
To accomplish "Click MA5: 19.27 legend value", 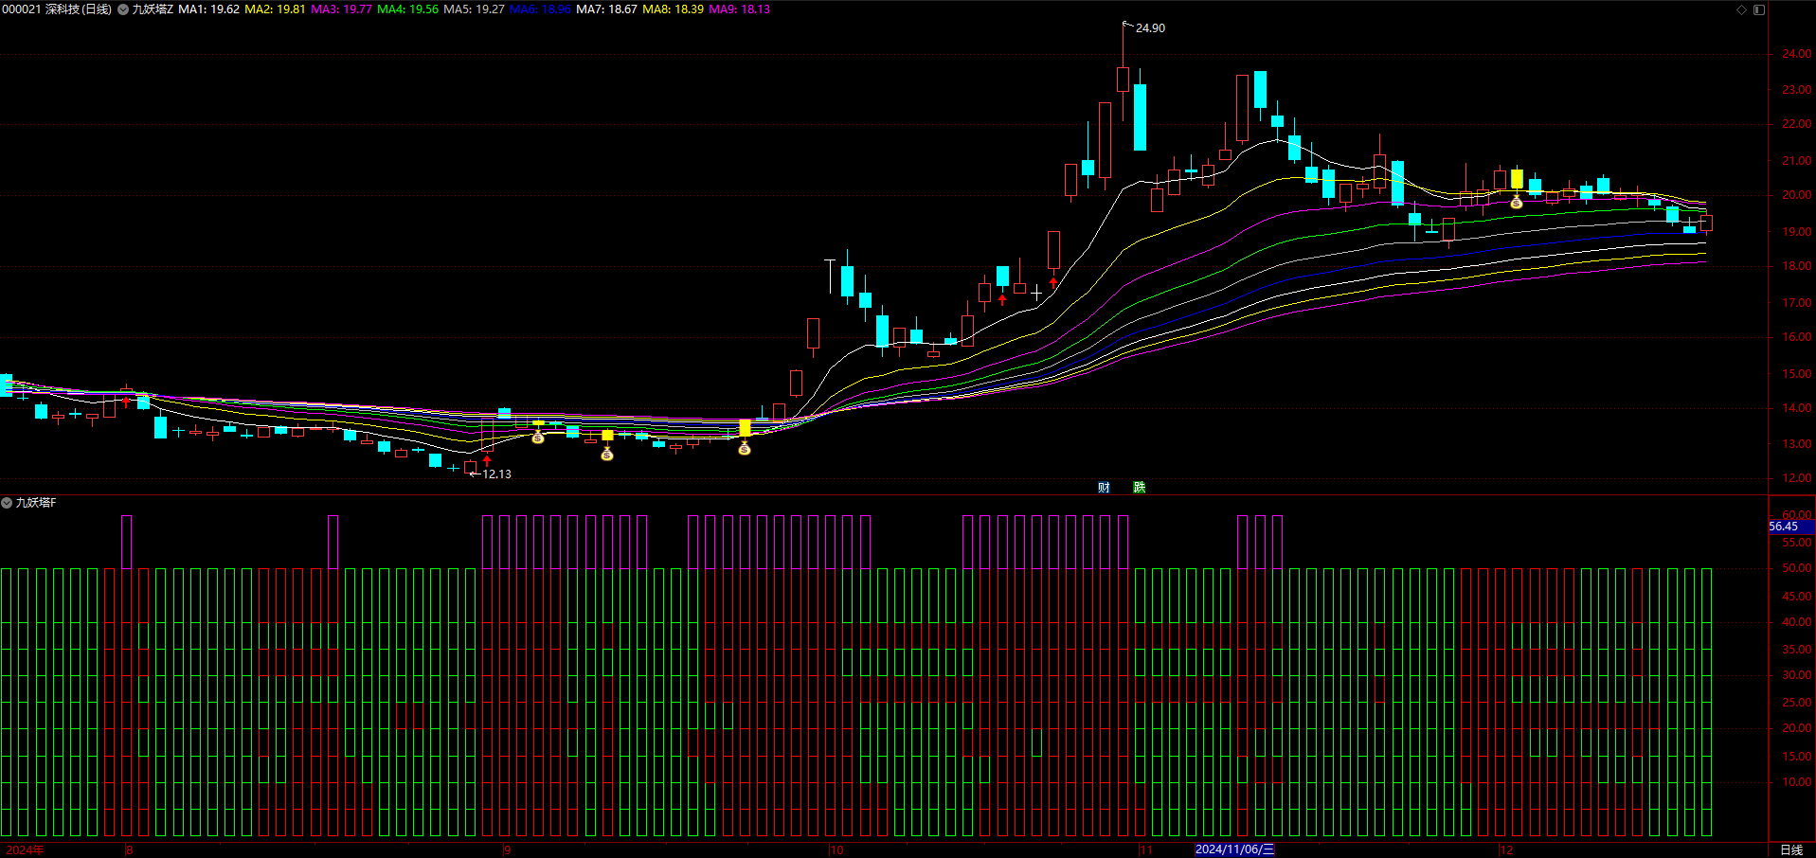I will [x=474, y=9].
